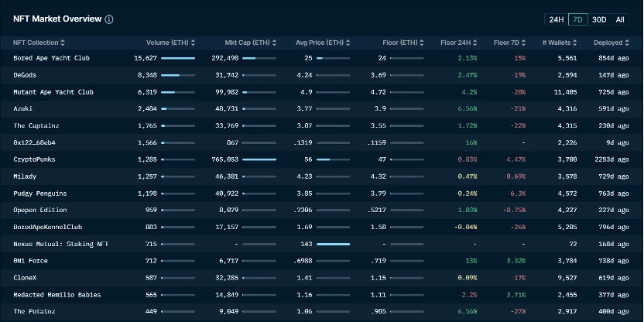Click Milady floor price 4.32
This screenshot has width=644, height=322.
click(379, 176)
